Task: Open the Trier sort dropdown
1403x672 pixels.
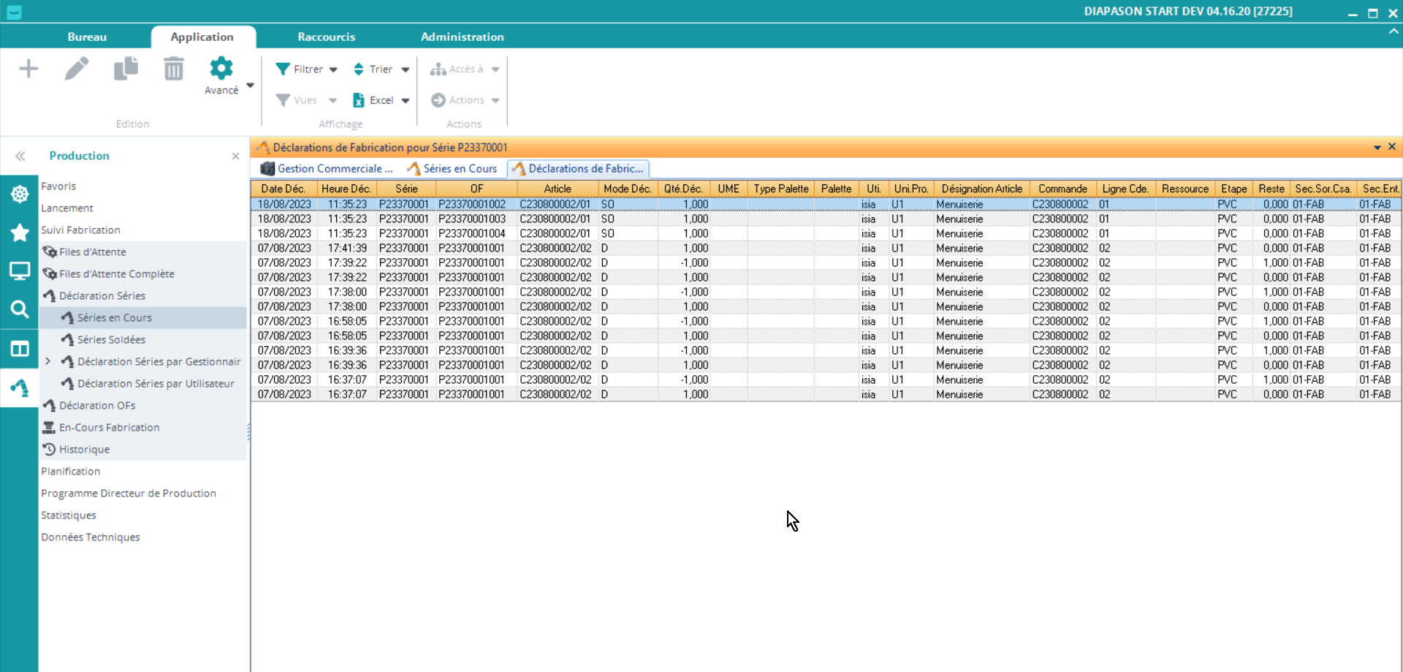Action: click(x=381, y=69)
